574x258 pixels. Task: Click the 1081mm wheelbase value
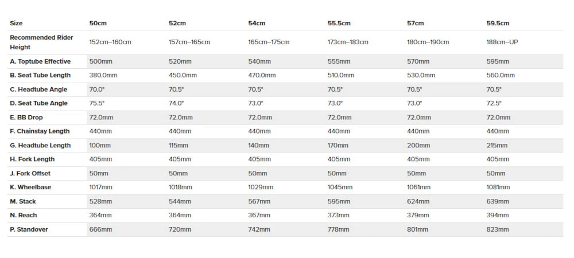498,187
